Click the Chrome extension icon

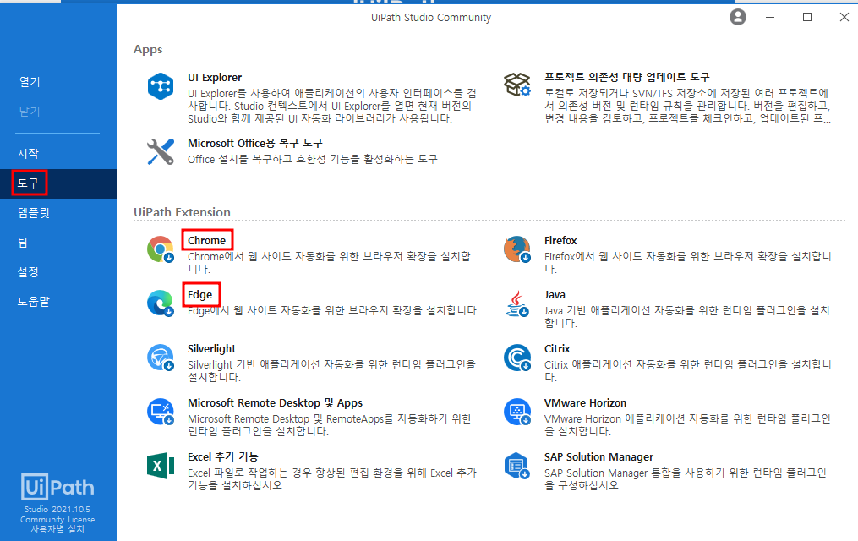coord(161,249)
